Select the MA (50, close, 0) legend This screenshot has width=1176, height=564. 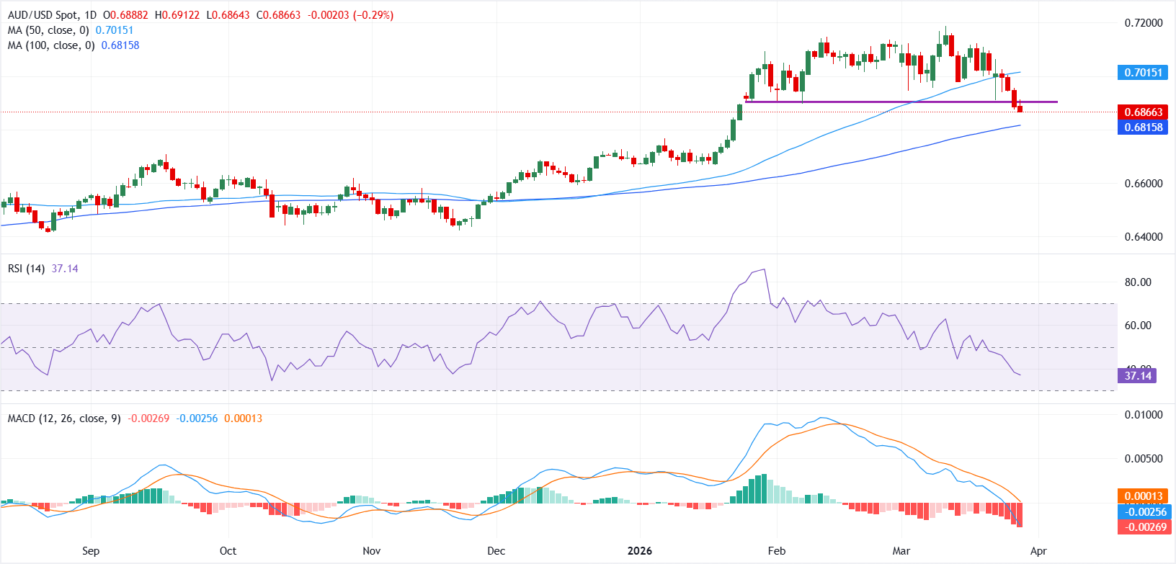click(x=48, y=30)
